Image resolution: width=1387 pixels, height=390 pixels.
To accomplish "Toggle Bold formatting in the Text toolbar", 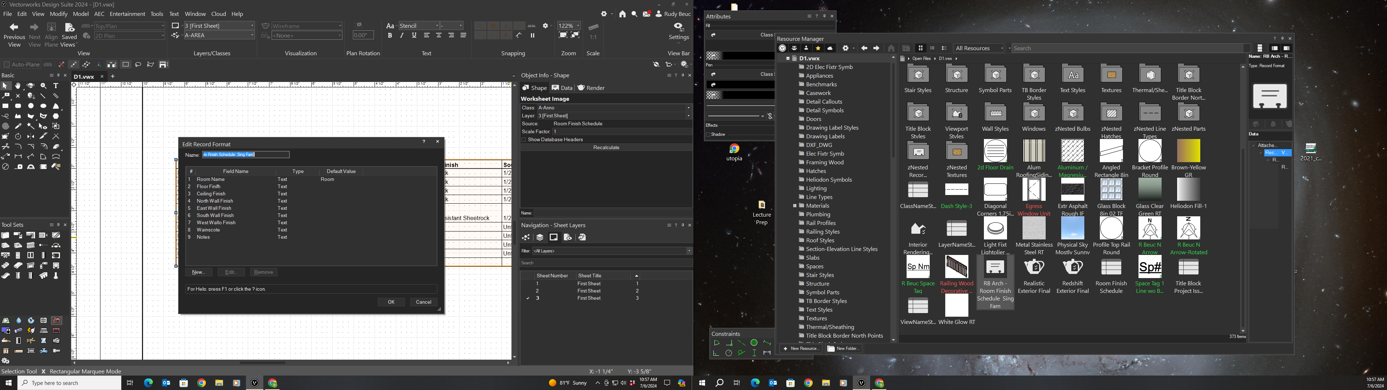I will pyautogui.click(x=390, y=35).
